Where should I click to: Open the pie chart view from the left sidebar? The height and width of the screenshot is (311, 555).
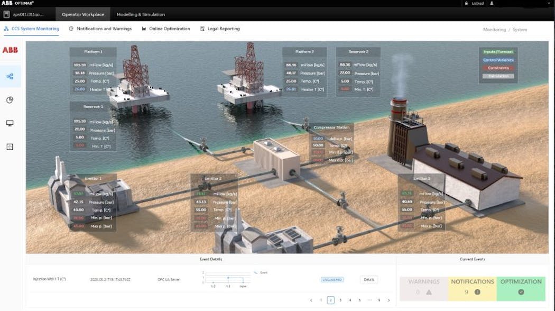click(10, 99)
